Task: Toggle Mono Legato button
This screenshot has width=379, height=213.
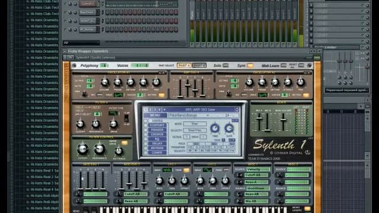Action: [307, 208]
